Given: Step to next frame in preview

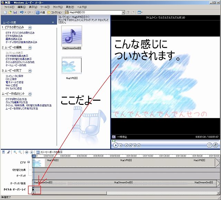Looking at the screenshot, I should (135, 145).
